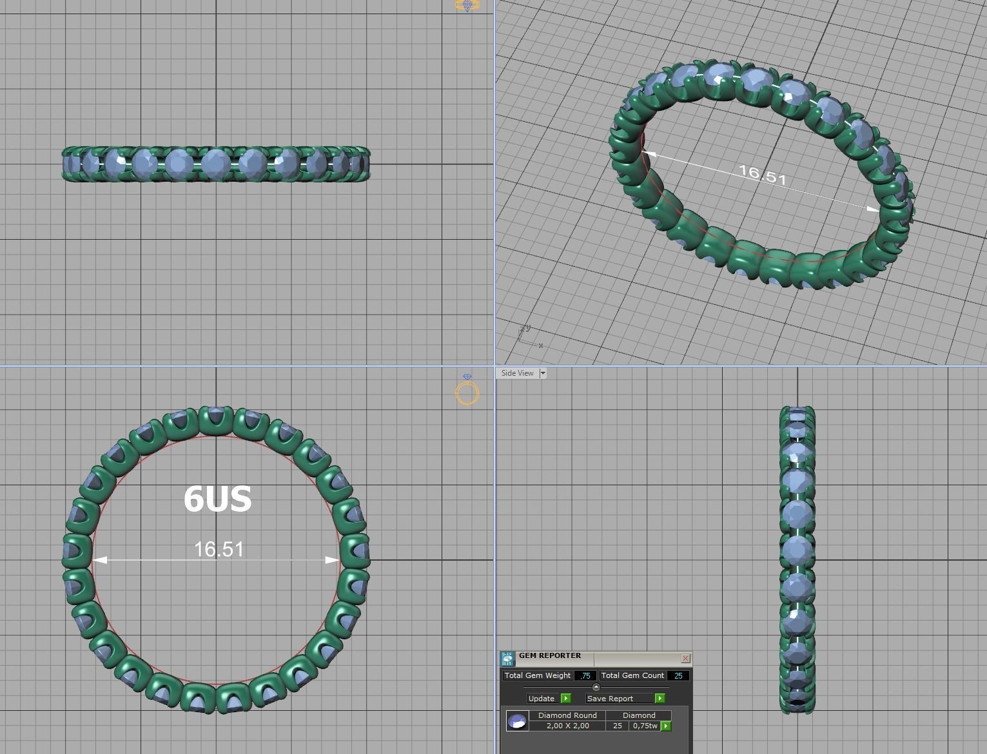Click the Gem Reporter title bar
The image size is (987, 754).
(x=596, y=657)
